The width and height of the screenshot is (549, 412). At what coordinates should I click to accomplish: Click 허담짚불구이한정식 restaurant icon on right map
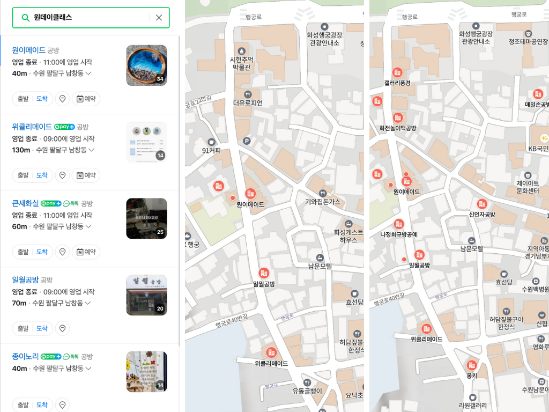click(x=506, y=311)
